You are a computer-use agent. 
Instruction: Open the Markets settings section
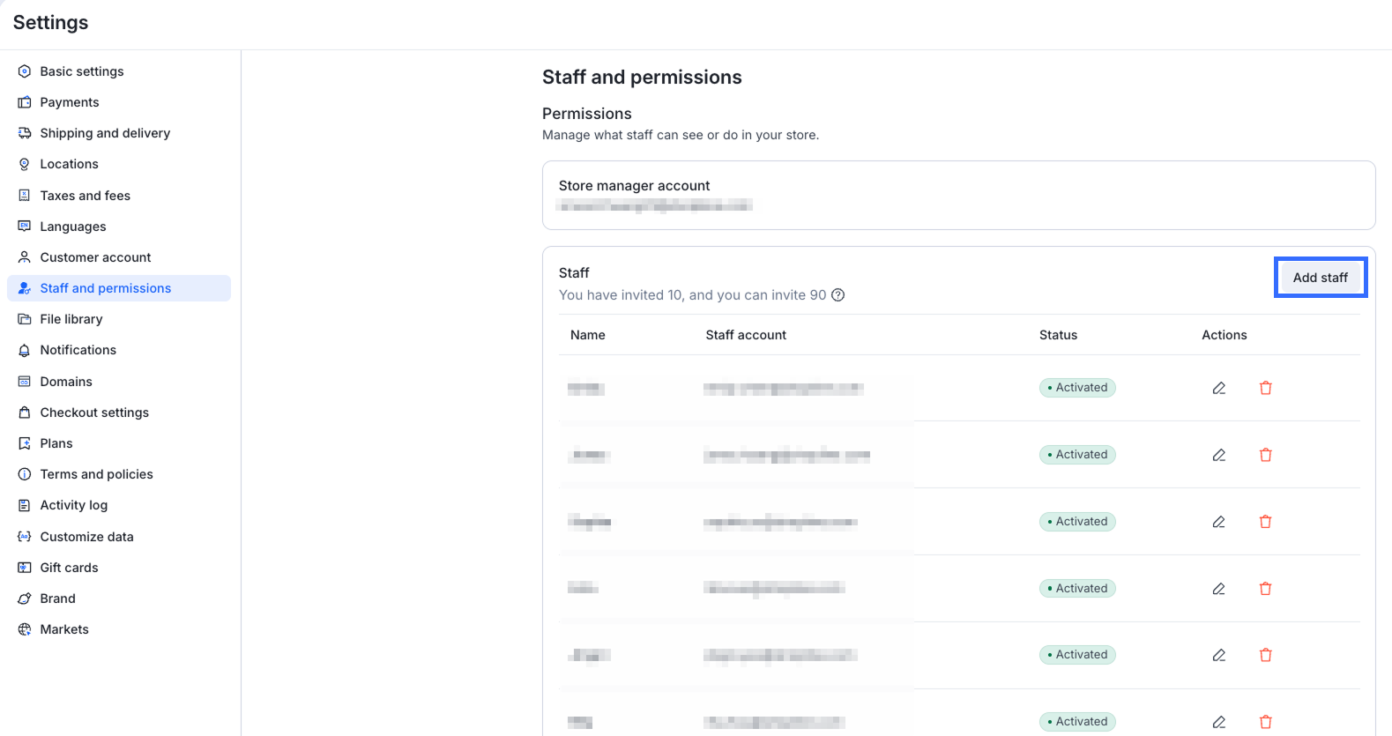(x=64, y=629)
